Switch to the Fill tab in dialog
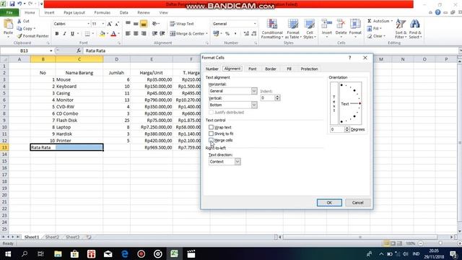 [x=289, y=69]
